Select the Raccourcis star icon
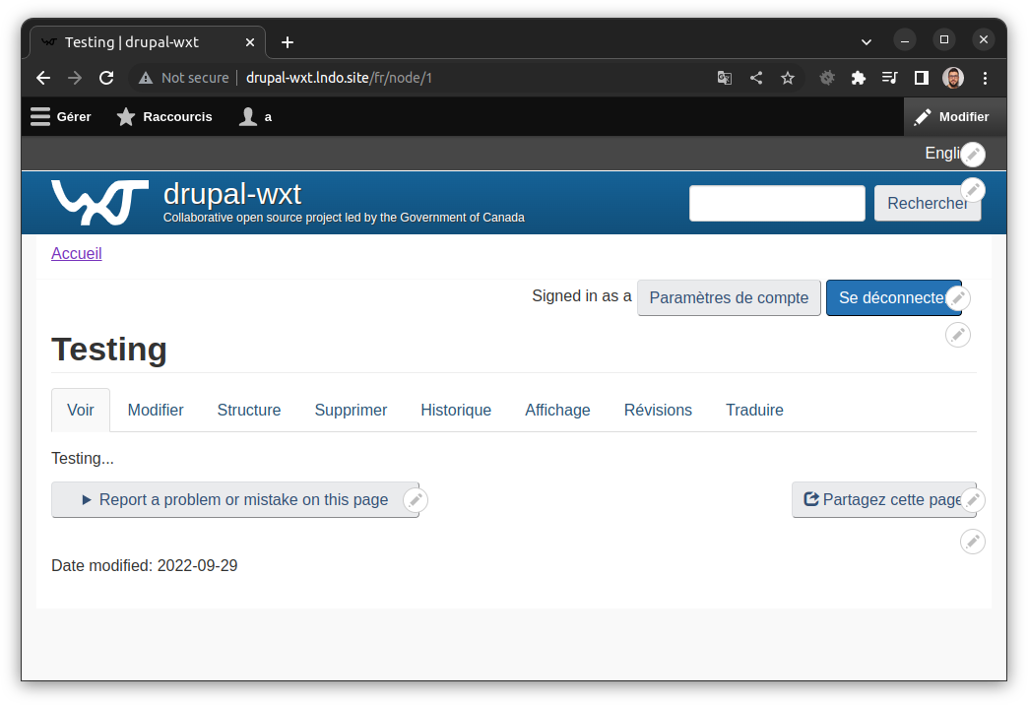The width and height of the screenshot is (1028, 705). pos(126,116)
